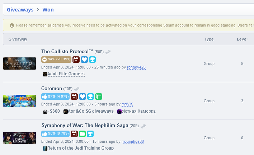Click the '(50P)' points label
254x155 pixels.
pyautogui.click(x=99, y=52)
